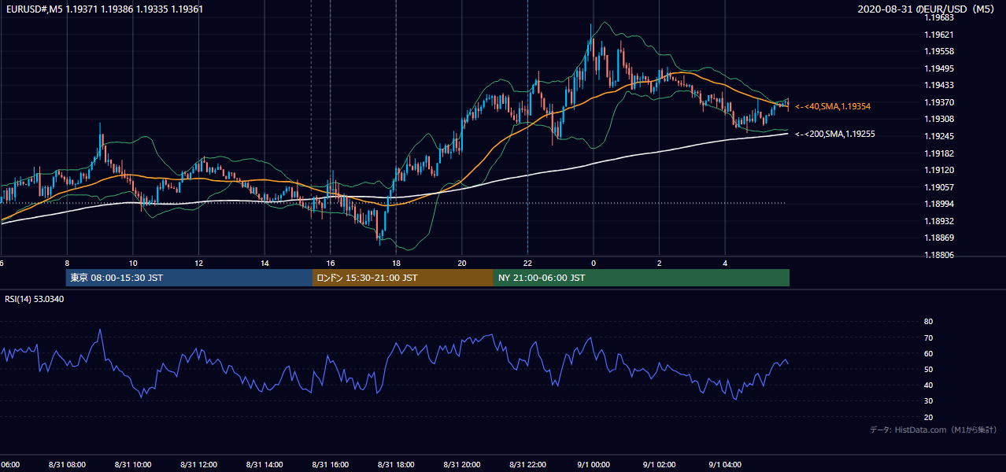Screen dimensions: 1006x472
Task: Click price axis value 1.19308
Action: 939,119
